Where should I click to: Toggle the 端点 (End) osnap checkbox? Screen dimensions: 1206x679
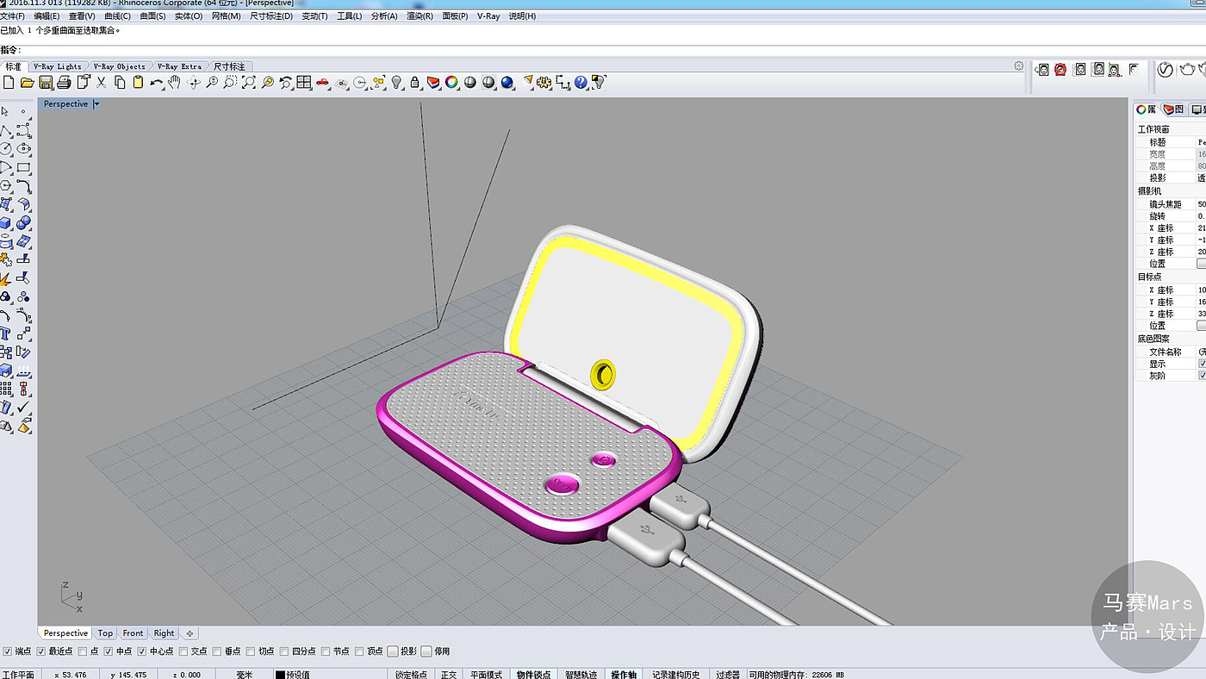coord(8,651)
